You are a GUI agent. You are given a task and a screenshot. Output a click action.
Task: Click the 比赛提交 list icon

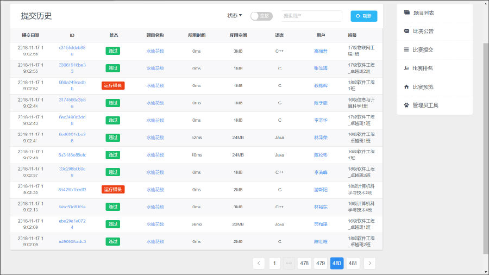click(x=406, y=50)
